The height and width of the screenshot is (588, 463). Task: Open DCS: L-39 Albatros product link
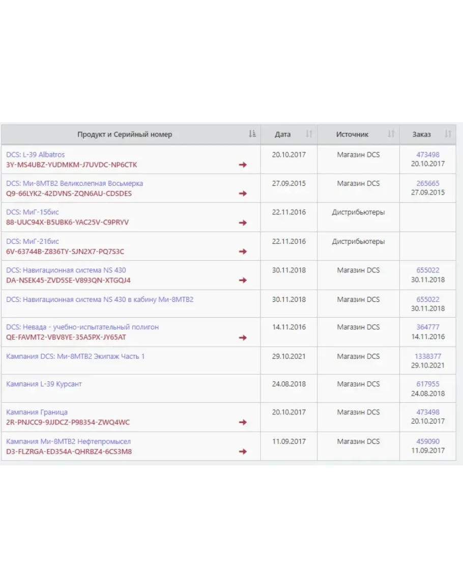point(36,154)
